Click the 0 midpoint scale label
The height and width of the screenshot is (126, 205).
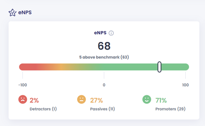click(104, 85)
